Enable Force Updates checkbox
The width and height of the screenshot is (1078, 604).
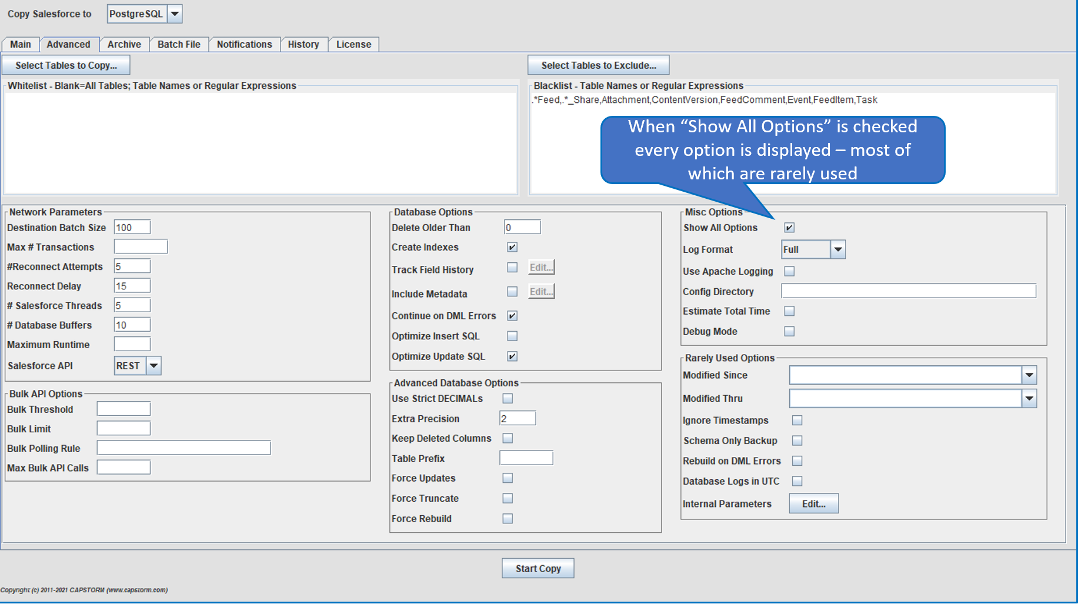tap(508, 478)
